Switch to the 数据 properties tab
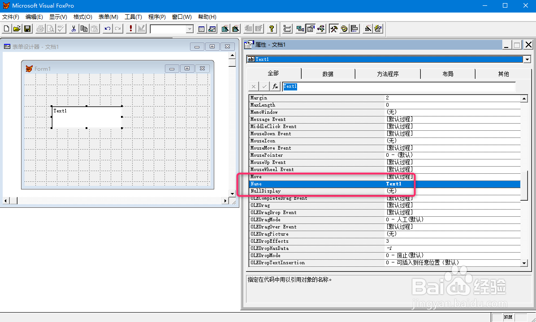536x322 pixels. tap(328, 74)
